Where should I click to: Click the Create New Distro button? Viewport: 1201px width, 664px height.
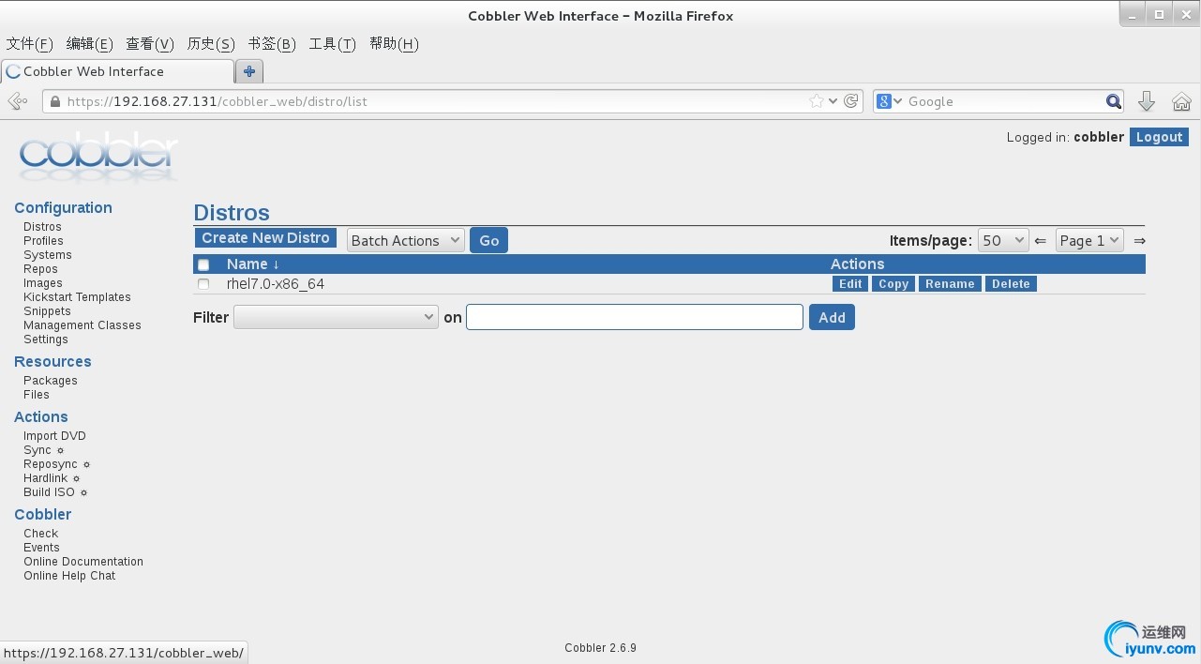(x=266, y=238)
